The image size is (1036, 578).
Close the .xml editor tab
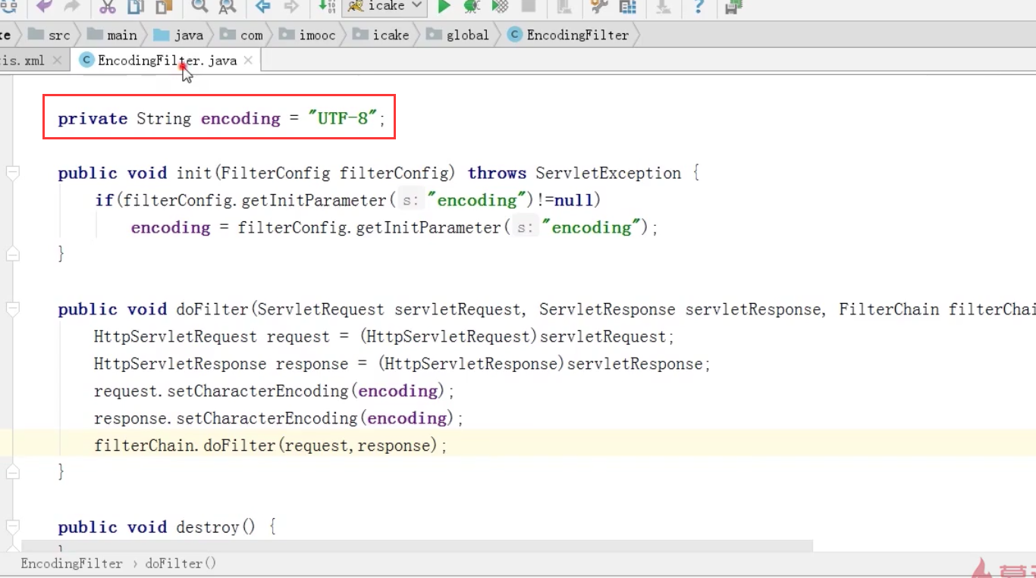coord(57,61)
